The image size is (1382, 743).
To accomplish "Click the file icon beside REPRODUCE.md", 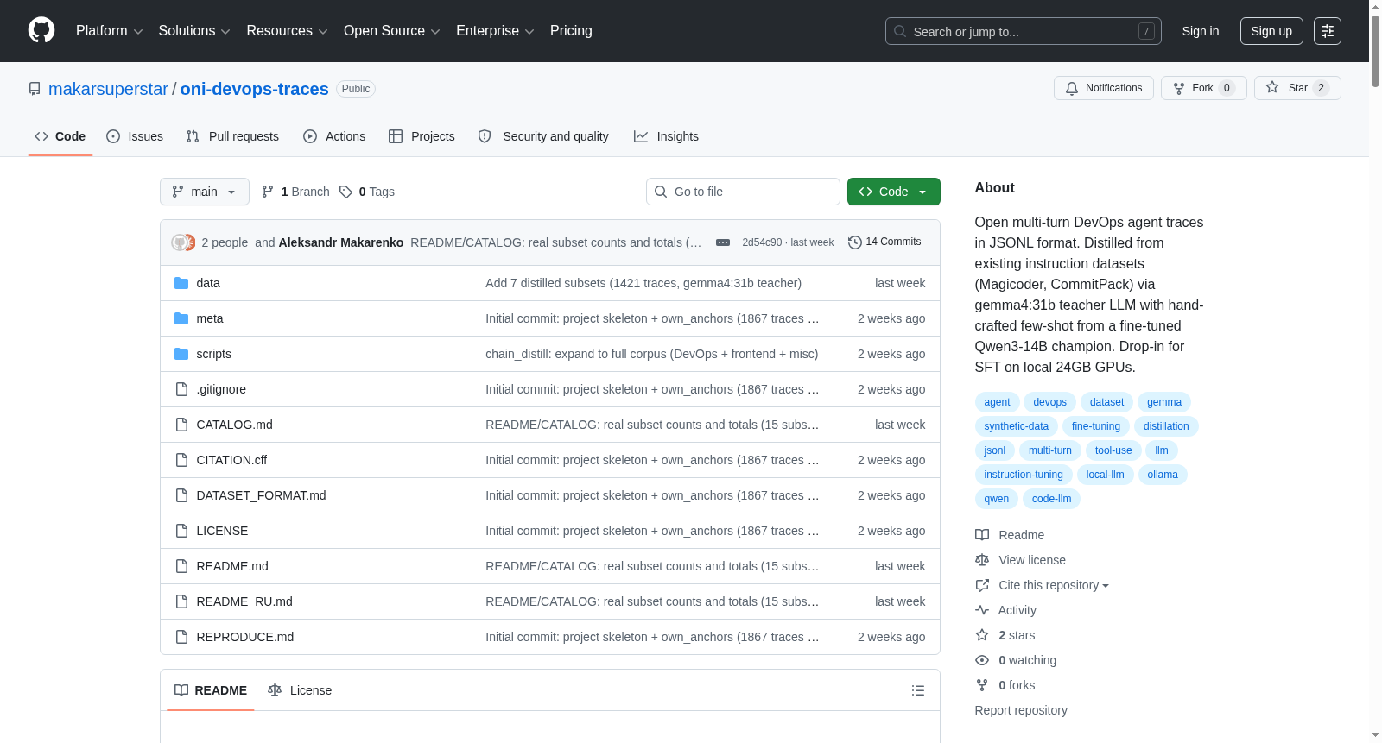I will (181, 637).
